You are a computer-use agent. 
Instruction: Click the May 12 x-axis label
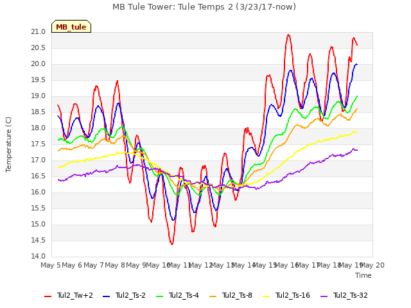(x=201, y=265)
